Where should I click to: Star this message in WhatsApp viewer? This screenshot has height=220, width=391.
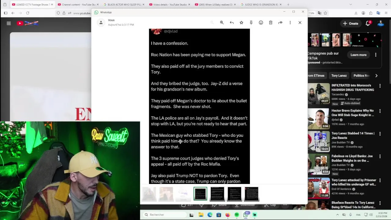[x=241, y=23]
